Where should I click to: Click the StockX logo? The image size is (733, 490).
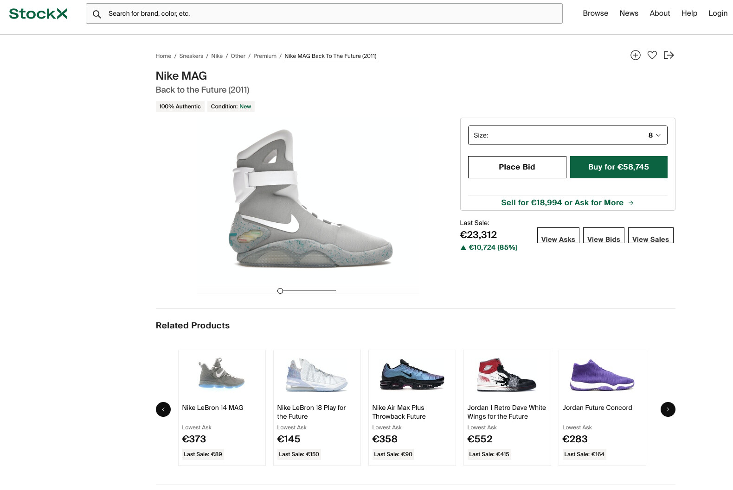coord(38,13)
